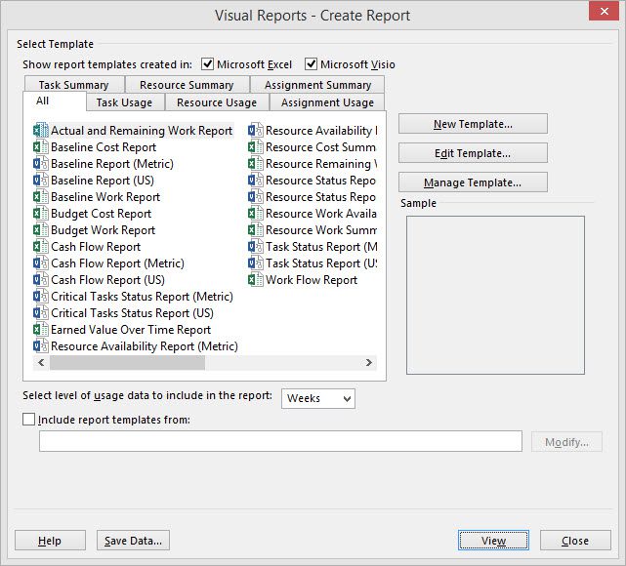Select the Visio icon for Cash Flow Report (US)
The width and height of the screenshot is (626, 566).
click(x=41, y=280)
